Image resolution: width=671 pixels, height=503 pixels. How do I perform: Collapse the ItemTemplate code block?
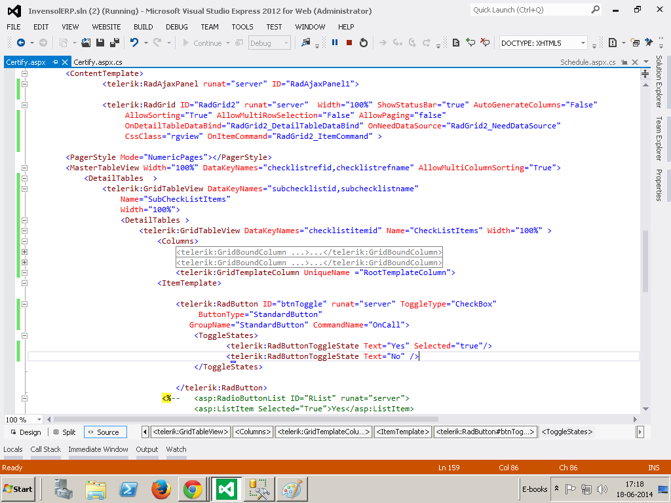click(x=24, y=283)
